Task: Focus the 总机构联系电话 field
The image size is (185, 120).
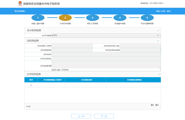Action: (x=72, y=50)
